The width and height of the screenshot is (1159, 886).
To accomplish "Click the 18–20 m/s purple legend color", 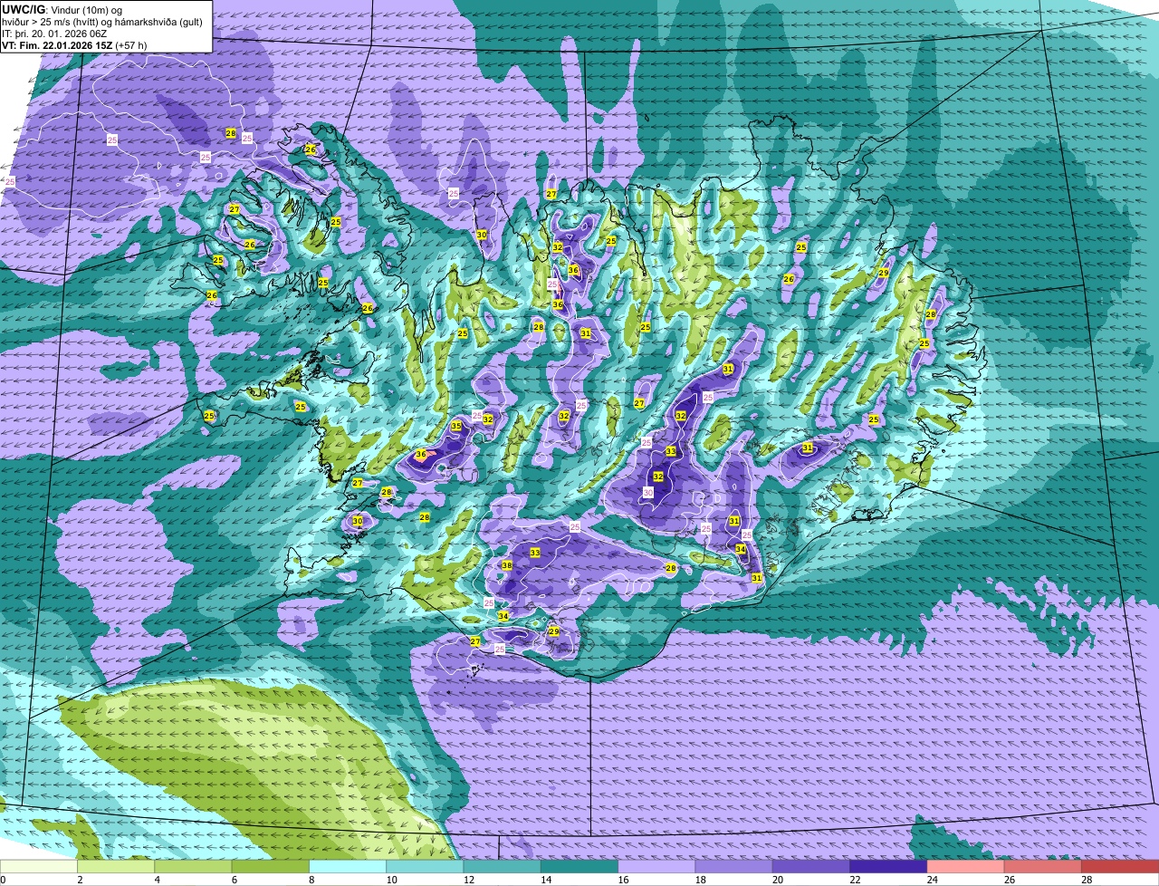I will [734, 867].
